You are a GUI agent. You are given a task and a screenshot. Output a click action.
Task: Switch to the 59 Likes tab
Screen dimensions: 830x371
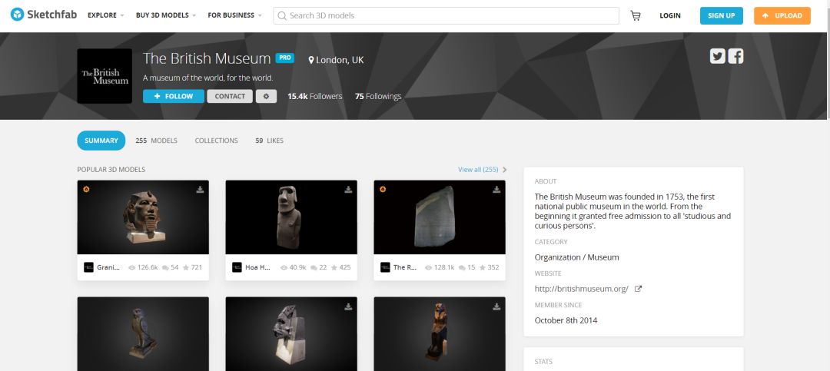click(x=270, y=141)
